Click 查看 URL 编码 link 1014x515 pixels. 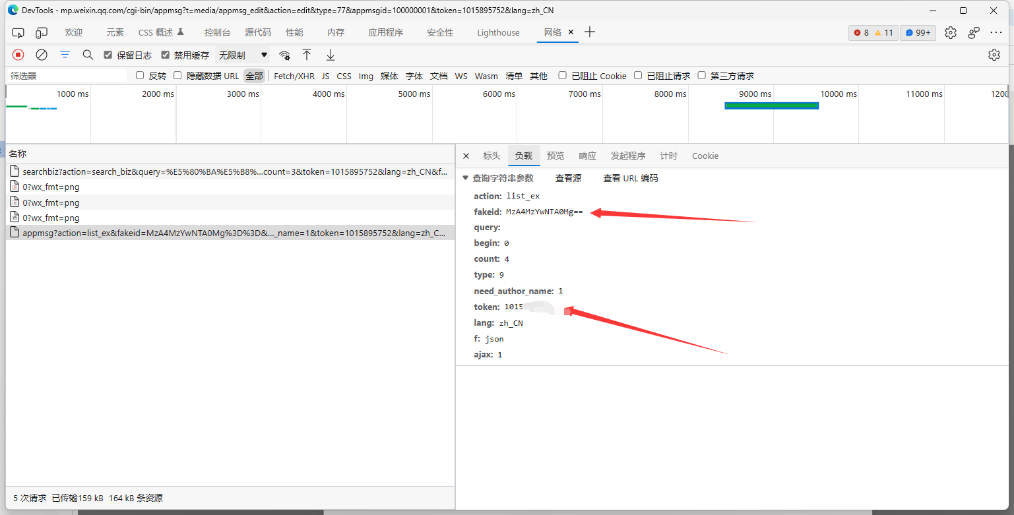[631, 178]
